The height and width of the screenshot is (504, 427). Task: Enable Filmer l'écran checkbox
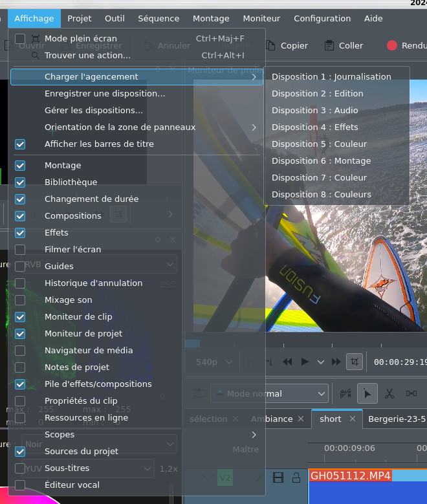[20, 250]
